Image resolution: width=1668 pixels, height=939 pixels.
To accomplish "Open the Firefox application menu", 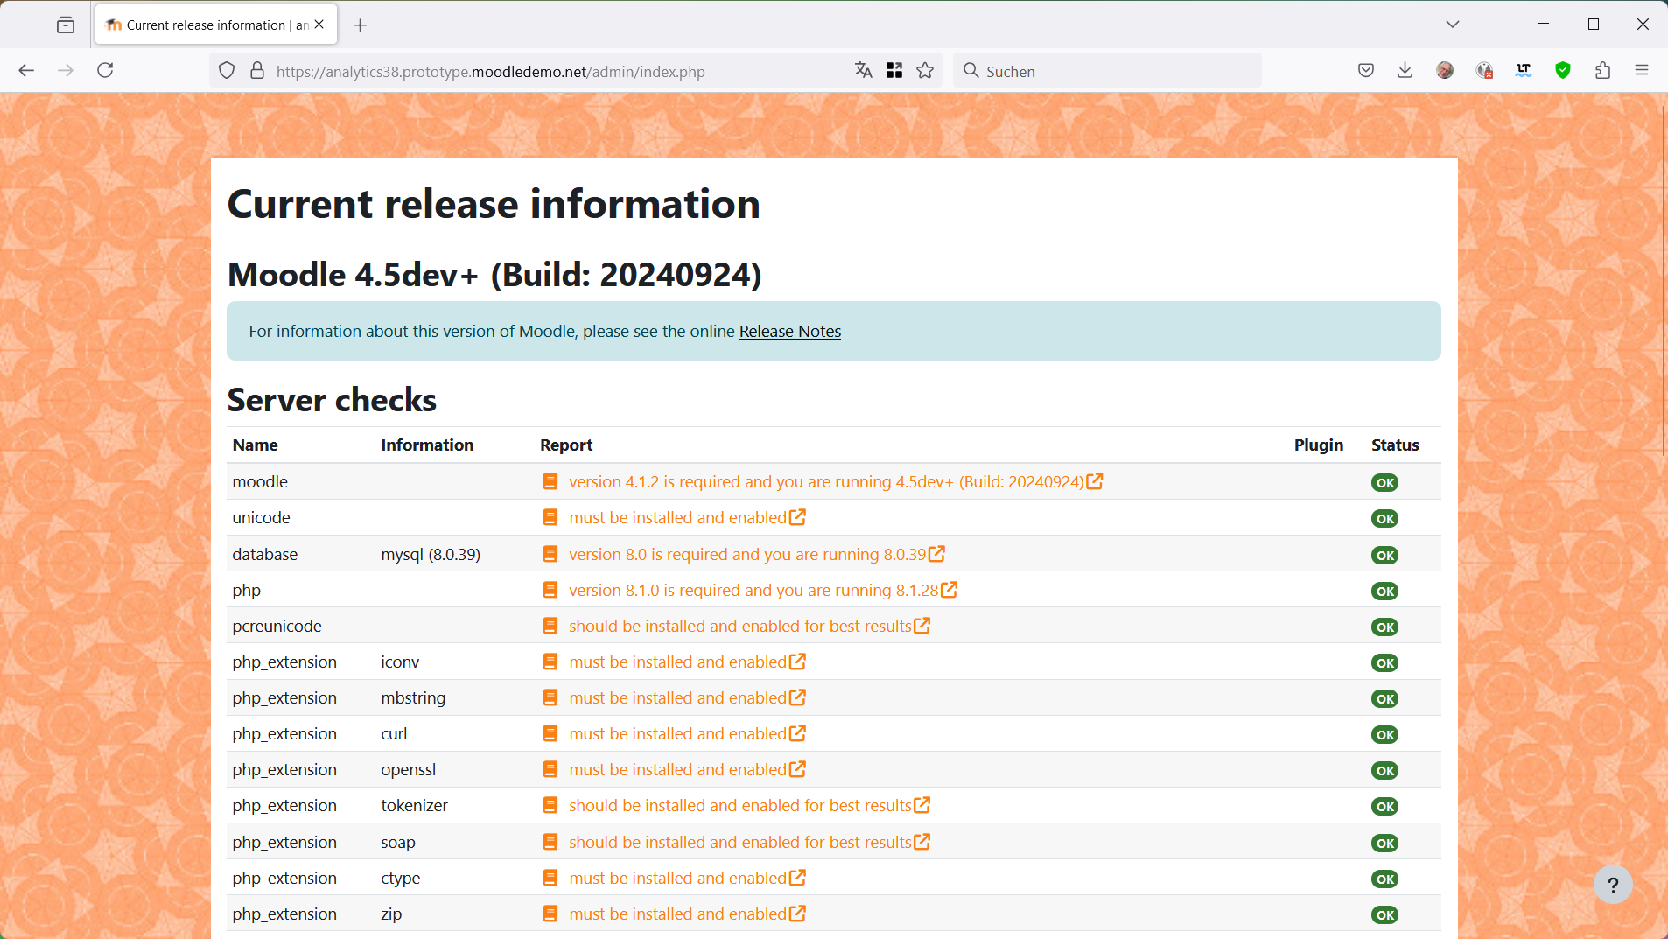I will [x=1642, y=71].
